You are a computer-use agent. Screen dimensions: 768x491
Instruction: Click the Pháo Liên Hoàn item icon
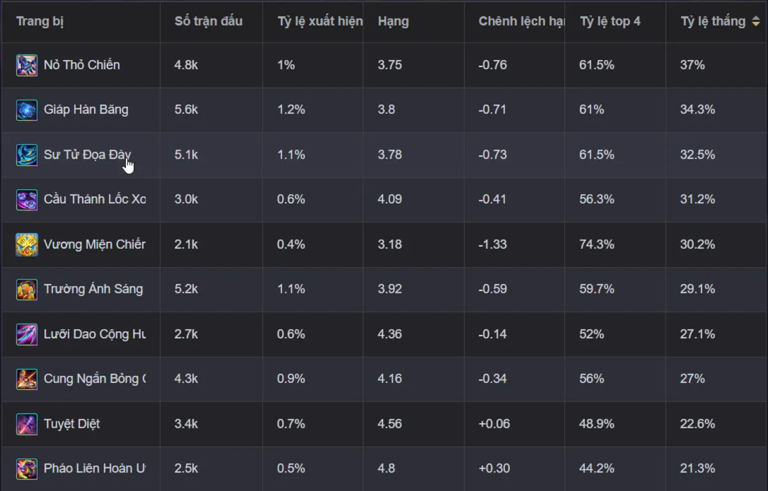[27, 469]
